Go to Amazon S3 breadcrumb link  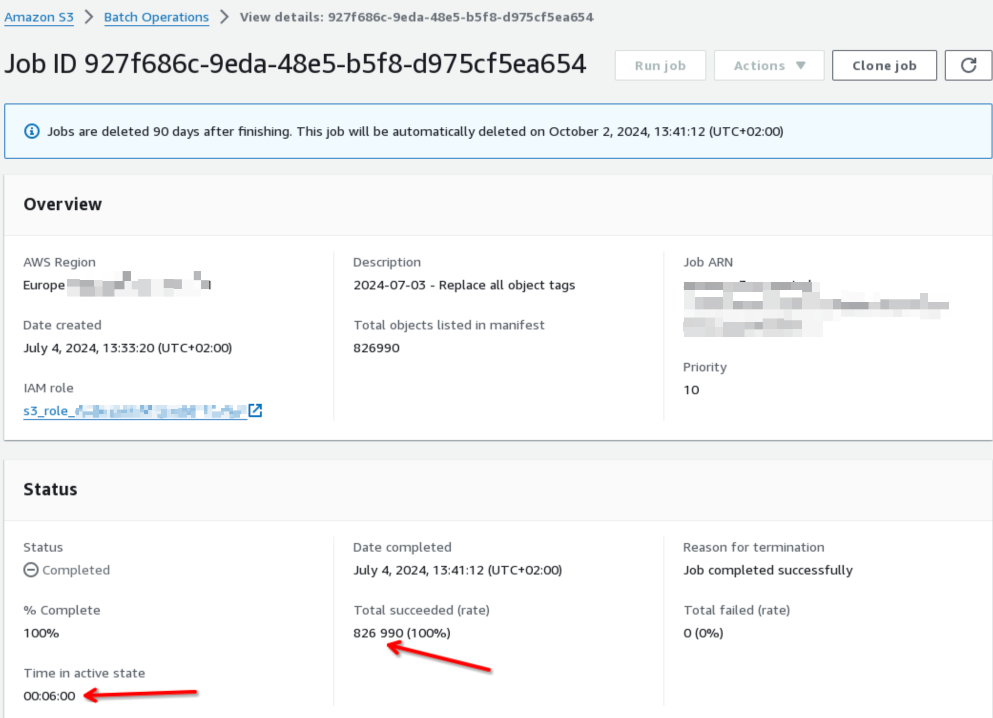[x=39, y=17]
